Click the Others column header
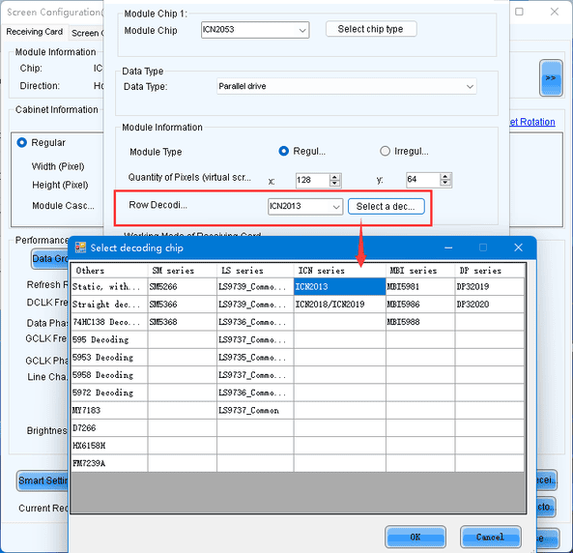 click(109, 271)
